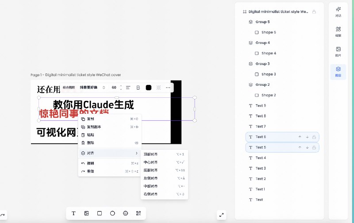Select the Text 2 layer
The image size is (354, 223).
click(282, 179)
